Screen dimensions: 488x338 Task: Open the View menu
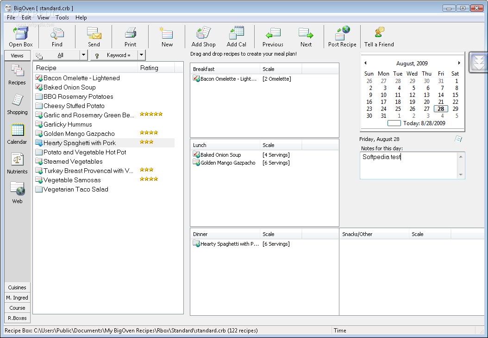(x=43, y=18)
